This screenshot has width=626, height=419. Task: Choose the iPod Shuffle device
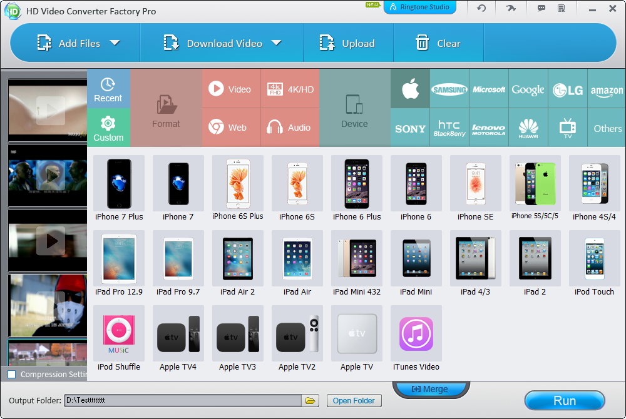point(119,338)
